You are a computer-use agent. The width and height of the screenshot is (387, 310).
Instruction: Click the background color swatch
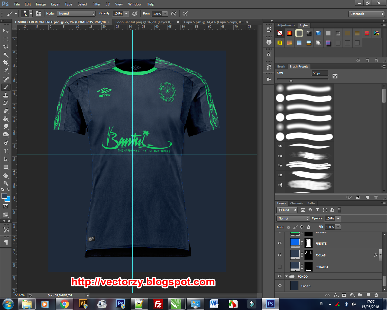(x=8, y=200)
